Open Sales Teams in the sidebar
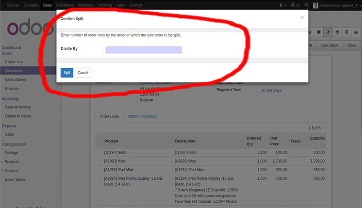The height and width of the screenshot is (208, 362). point(15,180)
